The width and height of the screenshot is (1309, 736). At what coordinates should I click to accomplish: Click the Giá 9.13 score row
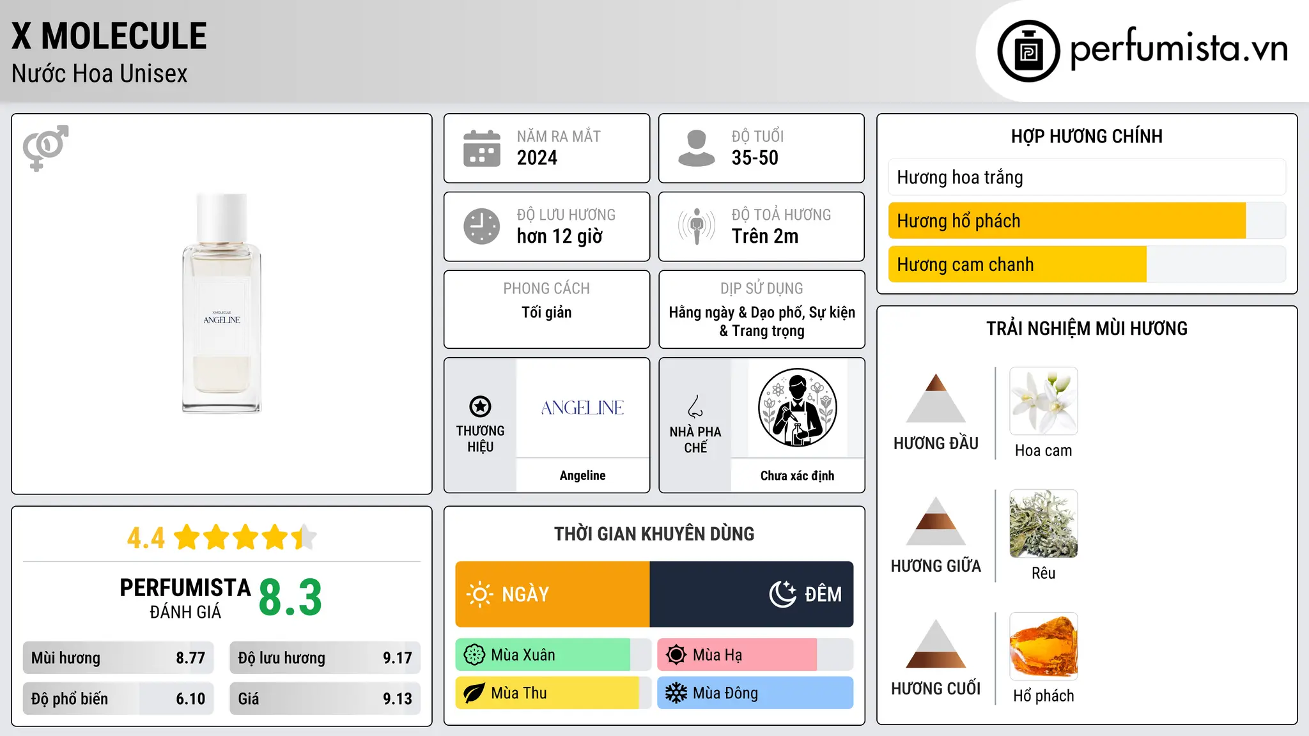325,698
